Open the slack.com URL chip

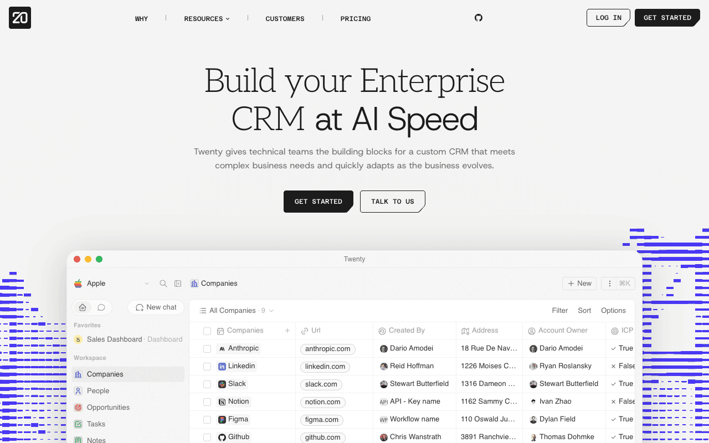(x=321, y=384)
